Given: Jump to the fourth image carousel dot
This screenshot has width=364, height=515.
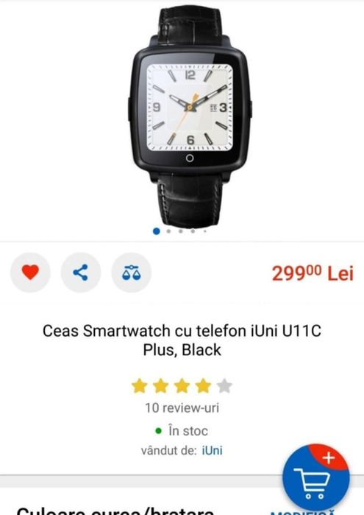Looking at the screenshot, I should (193, 231).
